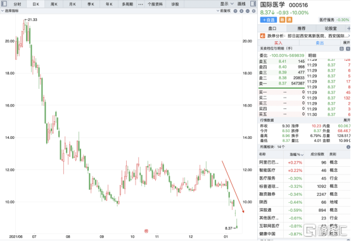Image resolution: width=351 pixels, height=241 pixels.
Task: Open the 显示 display dropdown
Action: point(227,4)
